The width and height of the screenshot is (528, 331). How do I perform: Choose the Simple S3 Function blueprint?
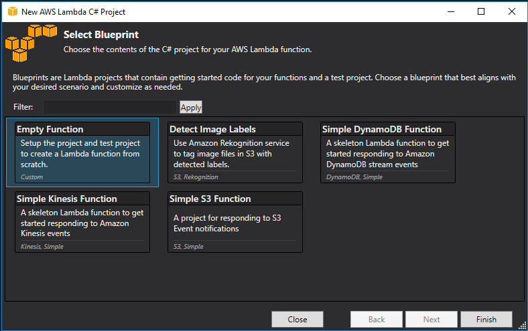point(235,221)
